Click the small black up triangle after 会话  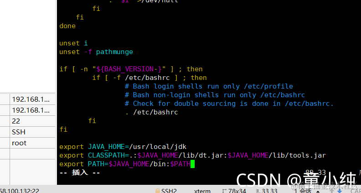click(x=318, y=191)
